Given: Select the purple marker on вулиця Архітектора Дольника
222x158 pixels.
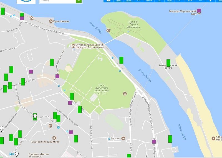Looking at the screenshot, I should [x=57, y=76].
